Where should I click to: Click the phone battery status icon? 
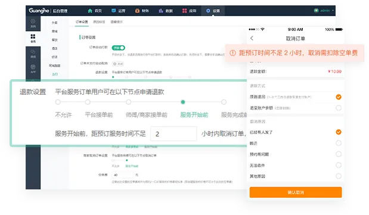[x=339, y=29]
